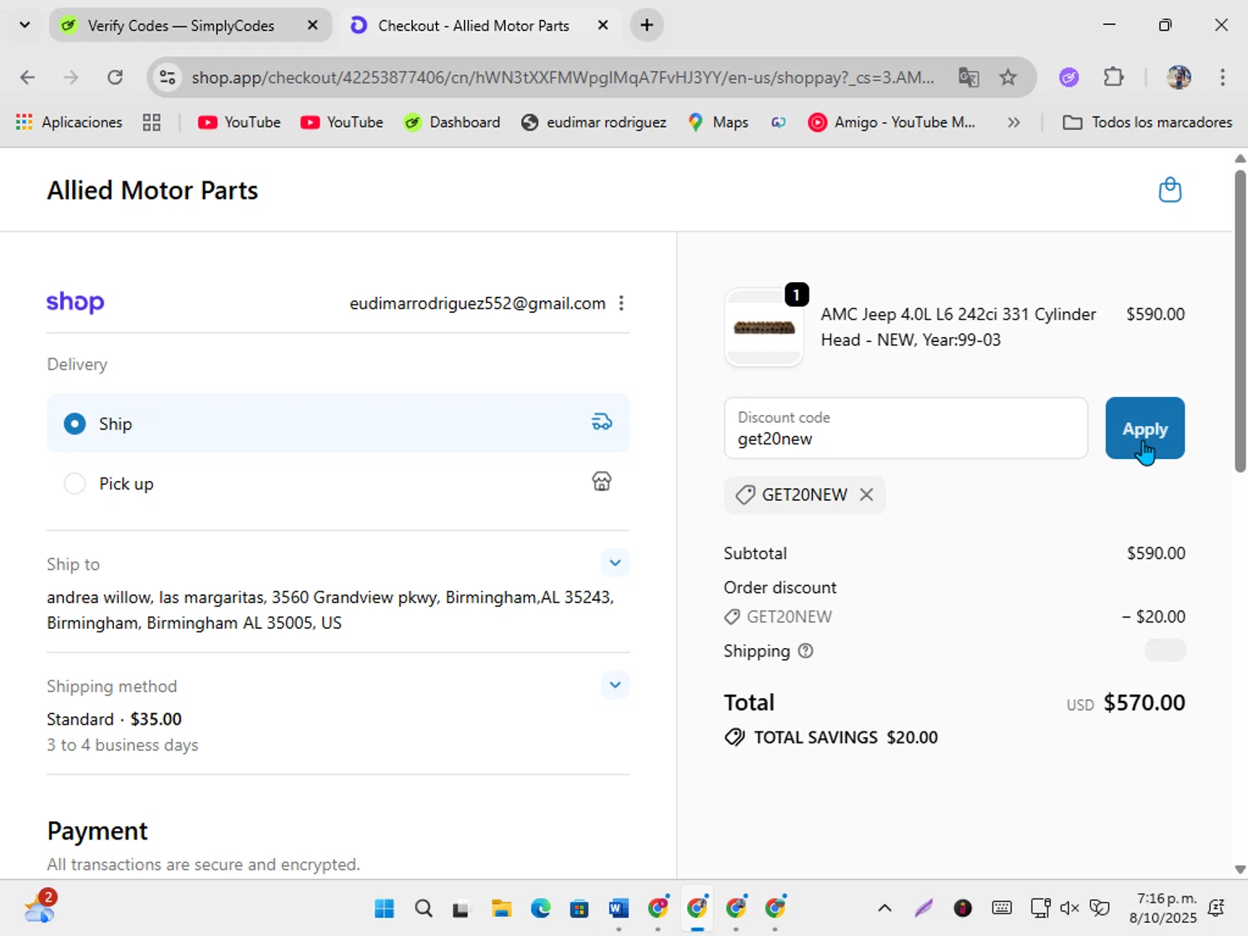This screenshot has width=1248, height=936.
Task: Go forward in browser history
Action: click(x=72, y=77)
